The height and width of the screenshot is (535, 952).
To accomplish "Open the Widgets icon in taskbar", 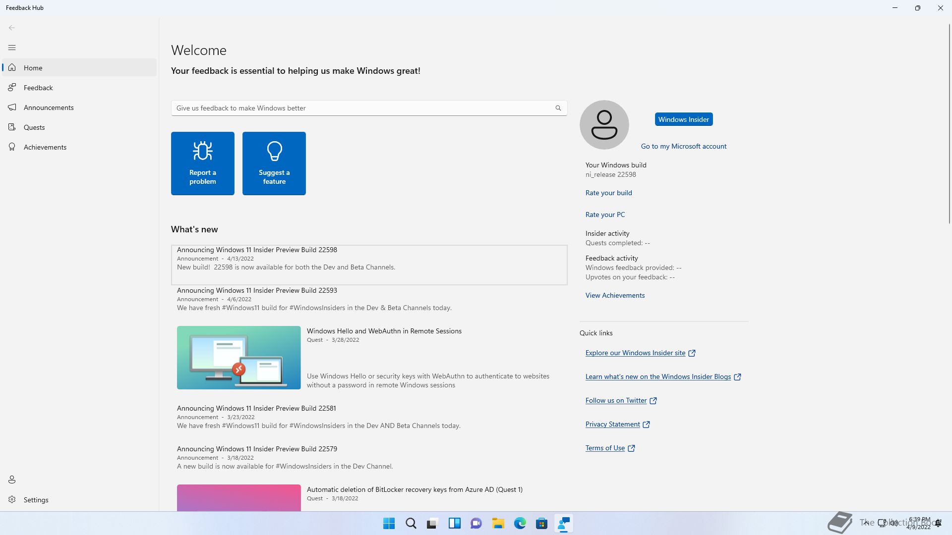I will tap(455, 523).
